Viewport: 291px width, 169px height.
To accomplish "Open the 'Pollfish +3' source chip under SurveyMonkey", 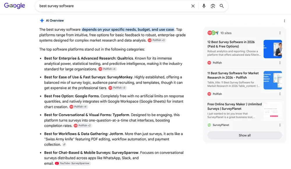I will point(117,88).
